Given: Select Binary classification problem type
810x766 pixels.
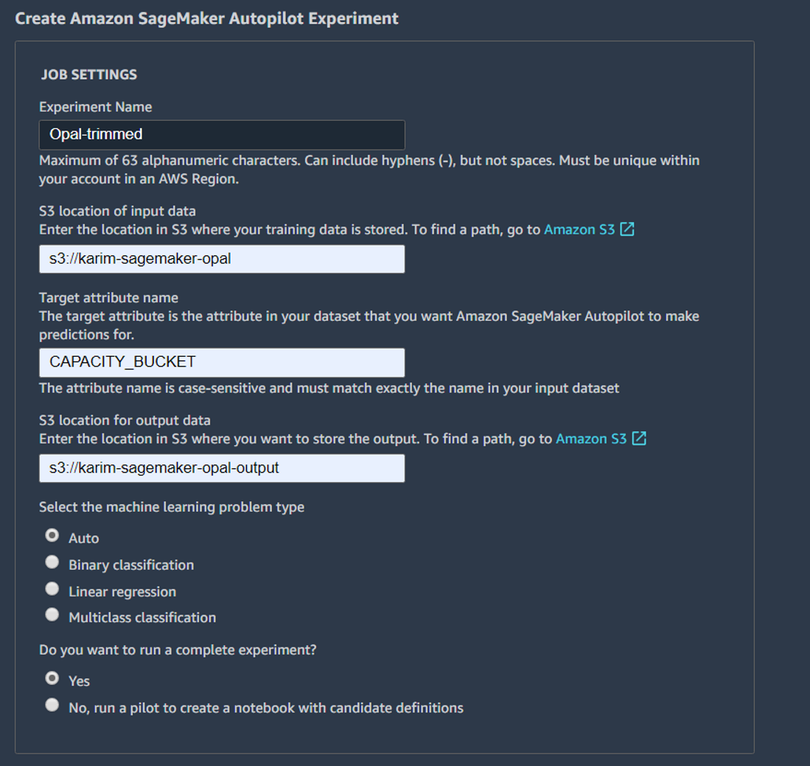Looking at the screenshot, I should pyautogui.click(x=52, y=562).
